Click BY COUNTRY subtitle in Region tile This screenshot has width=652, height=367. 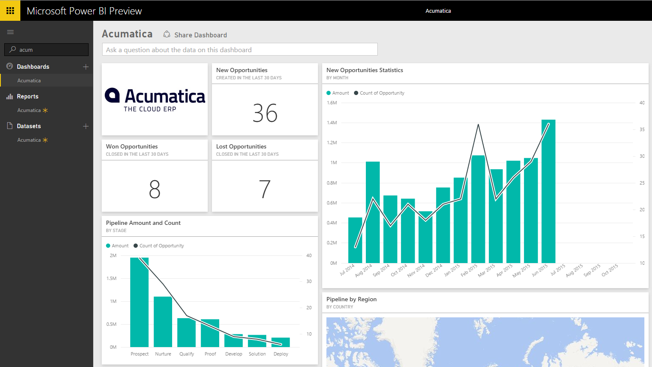(x=340, y=307)
